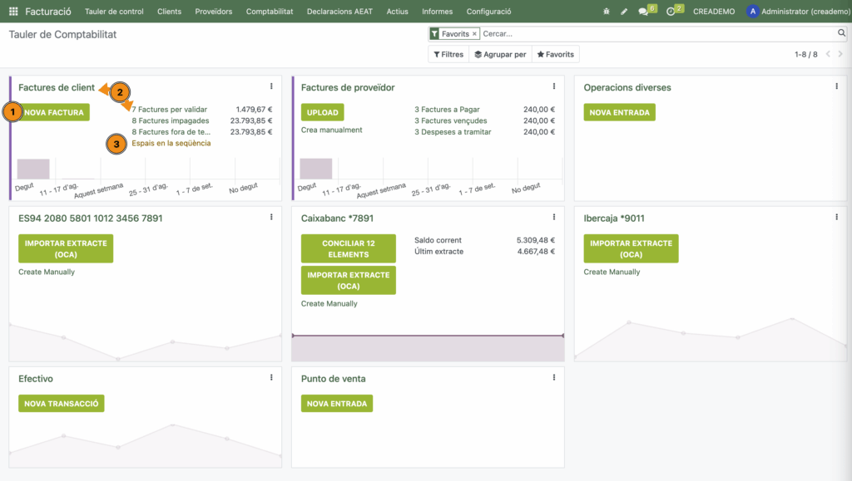Open options menu for Caixabanc *7891 card
The image size is (852, 481).
(x=554, y=217)
